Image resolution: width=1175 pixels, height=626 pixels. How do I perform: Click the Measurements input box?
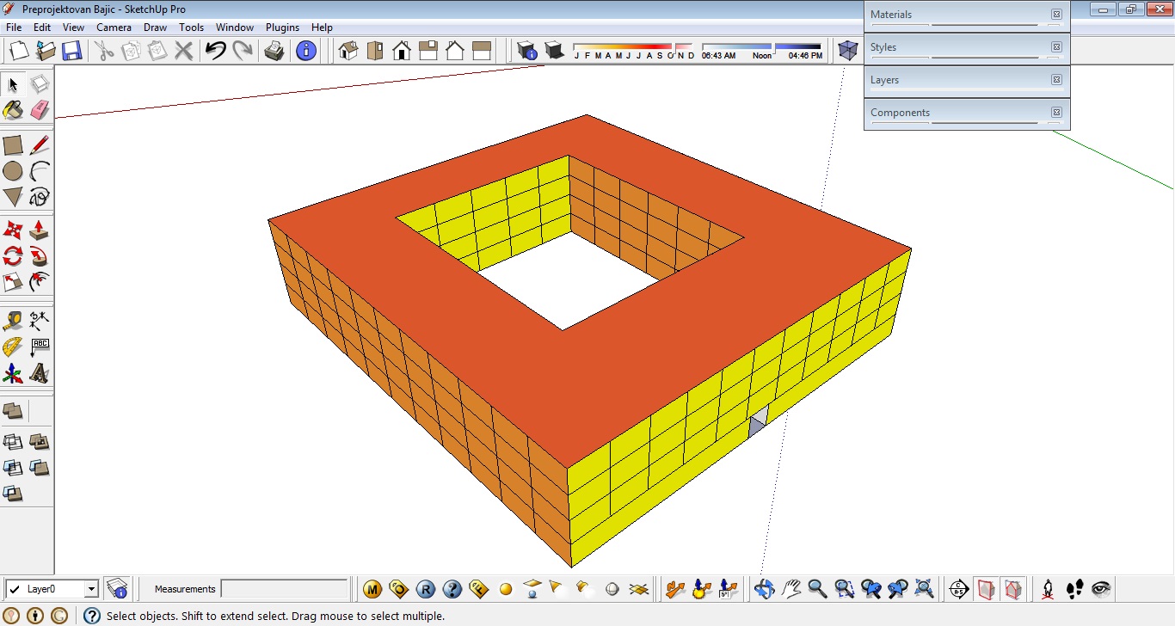[x=285, y=589]
